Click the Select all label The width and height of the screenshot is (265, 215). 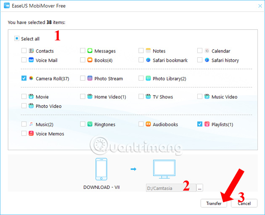point(30,39)
